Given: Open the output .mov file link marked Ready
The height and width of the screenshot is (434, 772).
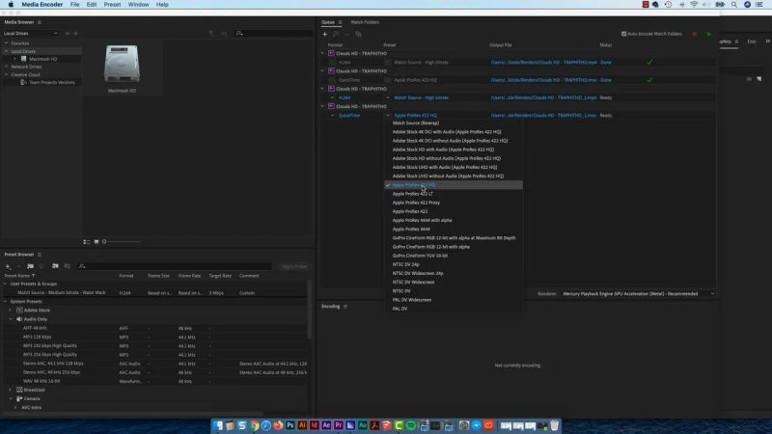Looking at the screenshot, I should [x=543, y=115].
